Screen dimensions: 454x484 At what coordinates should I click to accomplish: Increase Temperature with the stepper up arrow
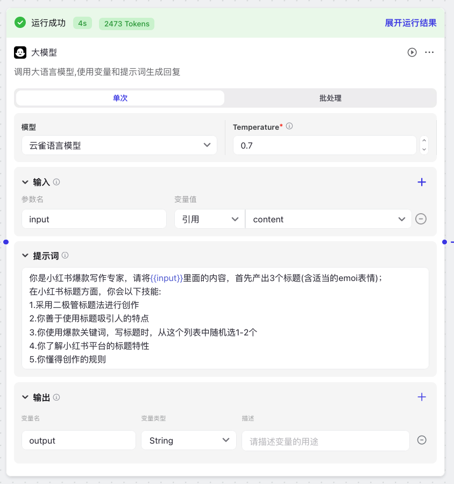(x=424, y=141)
